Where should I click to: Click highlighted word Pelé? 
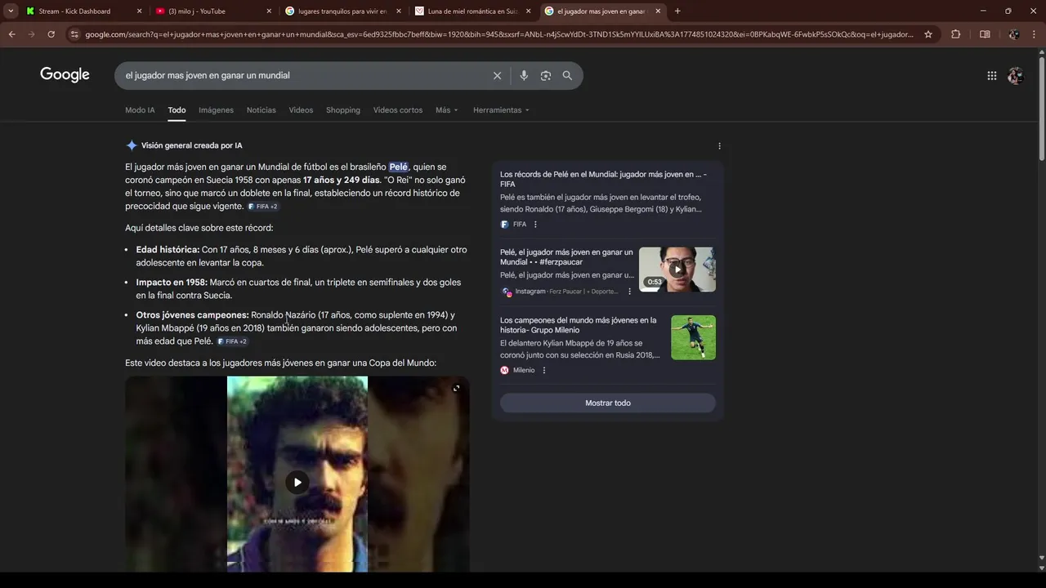[398, 167]
